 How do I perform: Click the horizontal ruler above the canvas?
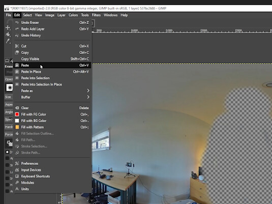[182, 31]
